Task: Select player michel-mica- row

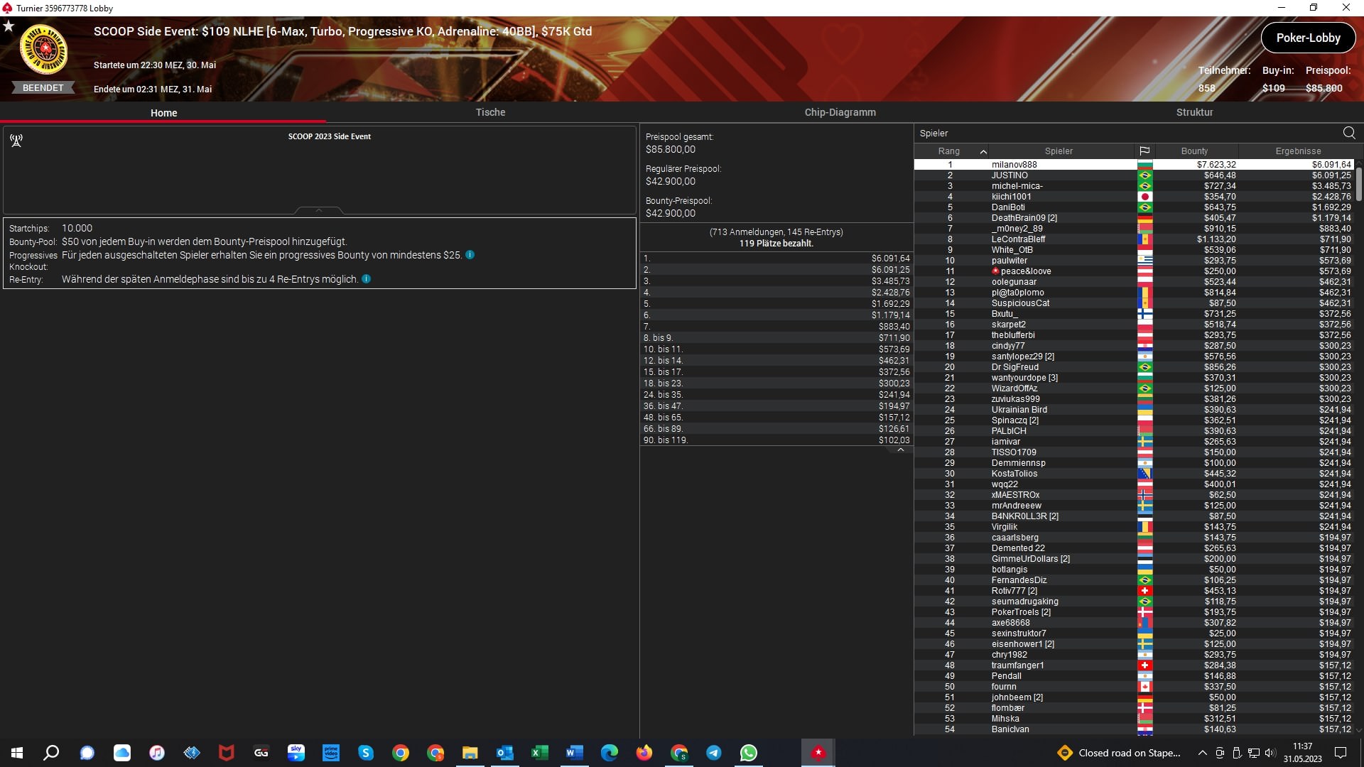Action: pos(1134,186)
